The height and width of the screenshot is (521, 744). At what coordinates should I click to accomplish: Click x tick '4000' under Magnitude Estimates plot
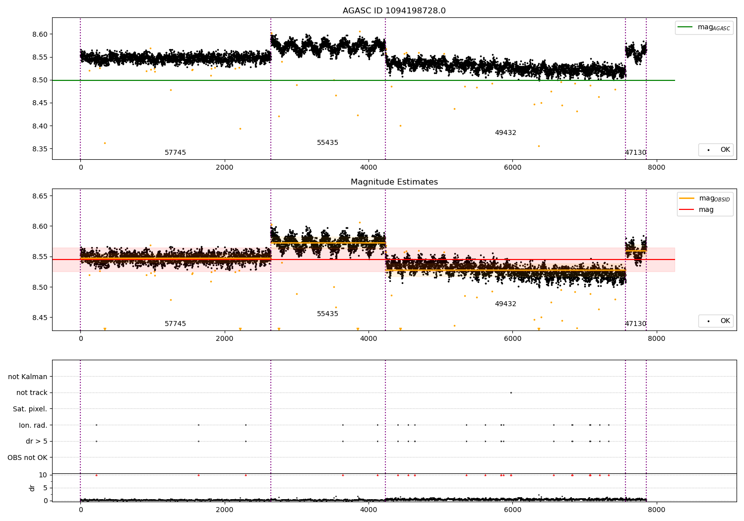(369, 339)
